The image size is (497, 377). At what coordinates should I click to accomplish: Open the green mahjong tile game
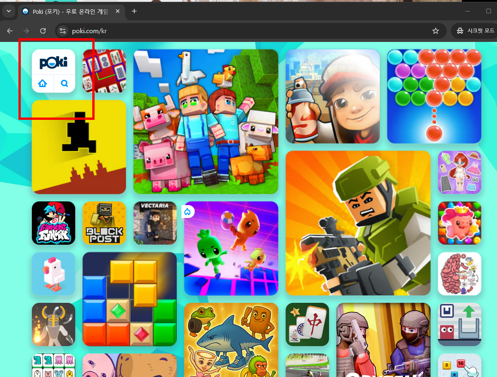pyautogui.click(x=307, y=324)
